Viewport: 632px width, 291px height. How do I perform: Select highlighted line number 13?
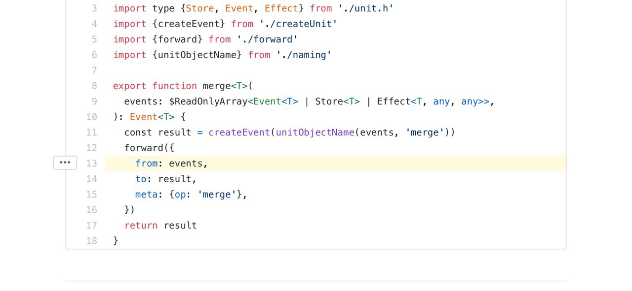[92, 163]
